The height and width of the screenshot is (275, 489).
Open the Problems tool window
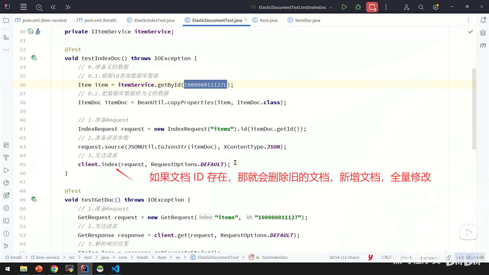[x=6, y=233]
